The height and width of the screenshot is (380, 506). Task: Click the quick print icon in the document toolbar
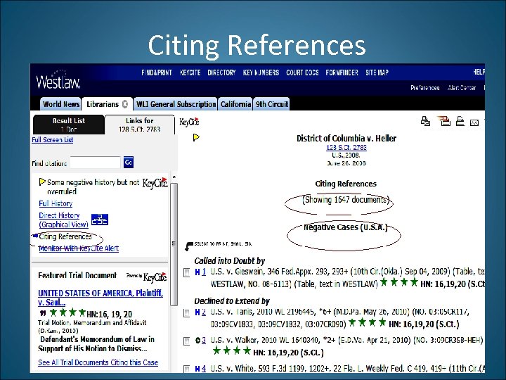[x=425, y=121]
